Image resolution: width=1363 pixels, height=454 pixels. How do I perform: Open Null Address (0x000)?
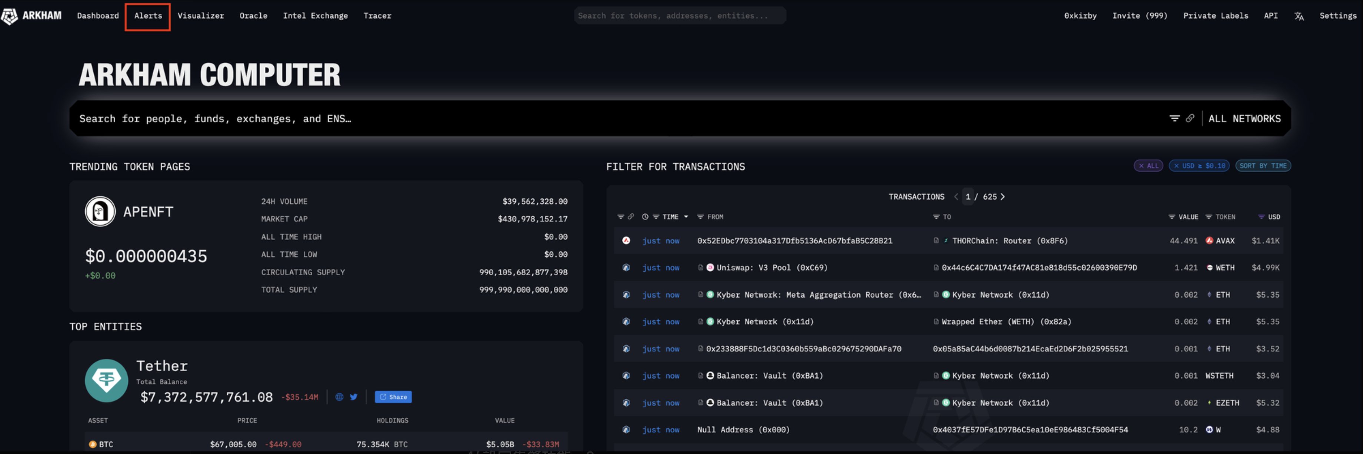(x=743, y=430)
